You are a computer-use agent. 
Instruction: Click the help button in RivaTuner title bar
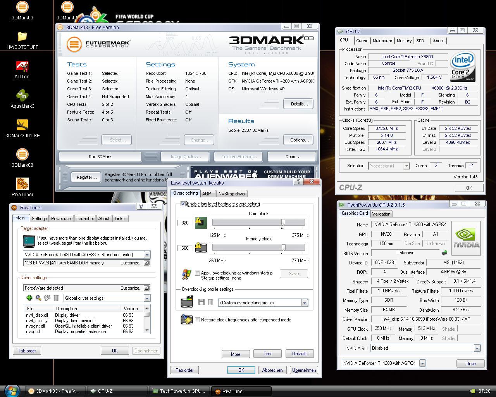coord(141,206)
